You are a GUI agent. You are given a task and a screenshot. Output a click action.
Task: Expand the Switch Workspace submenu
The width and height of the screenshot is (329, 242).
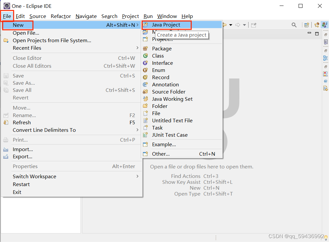(71, 176)
